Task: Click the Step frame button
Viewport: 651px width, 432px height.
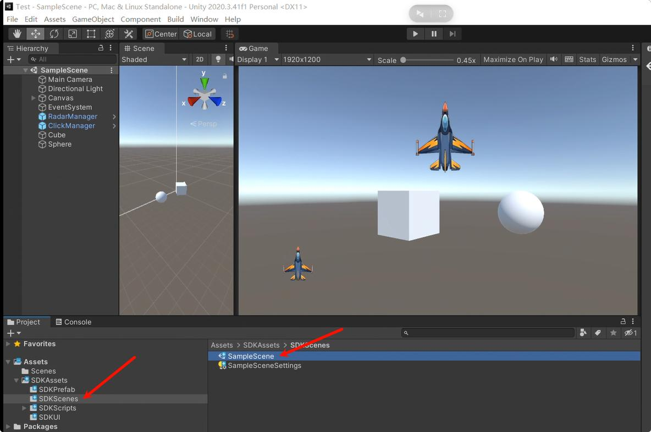Action: [452, 34]
